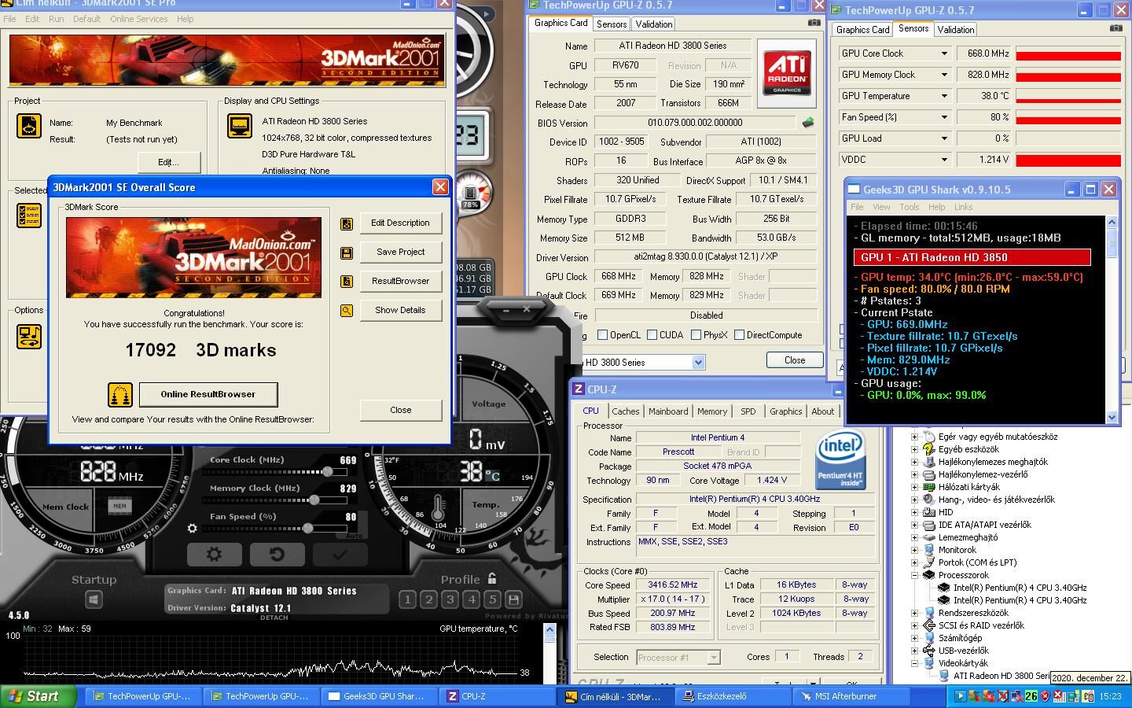The height and width of the screenshot is (708, 1132).
Task: Click Display and CPU Settings monitor icon
Action: (239, 126)
